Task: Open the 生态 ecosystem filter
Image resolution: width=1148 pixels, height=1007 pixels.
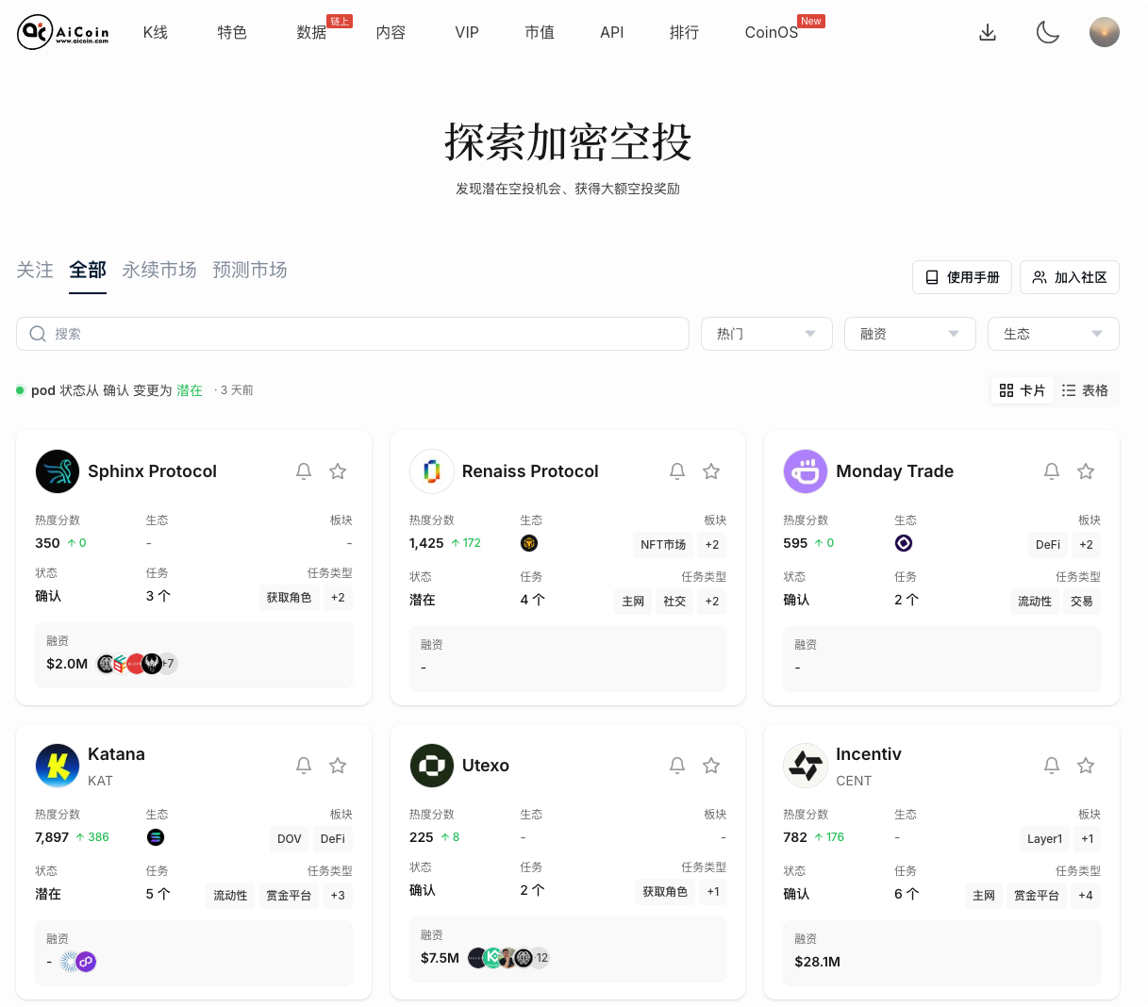Action: [1053, 334]
